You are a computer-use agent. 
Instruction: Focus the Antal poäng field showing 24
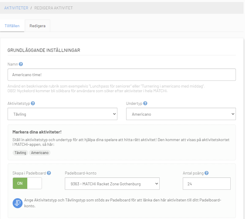pos(207,184)
